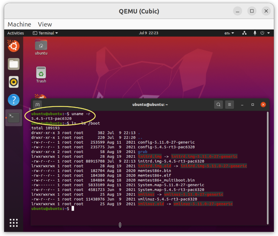Image resolution: width=278 pixels, height=236 pixels.
Task: Open a new terminal tab
Action: (37, 104)
